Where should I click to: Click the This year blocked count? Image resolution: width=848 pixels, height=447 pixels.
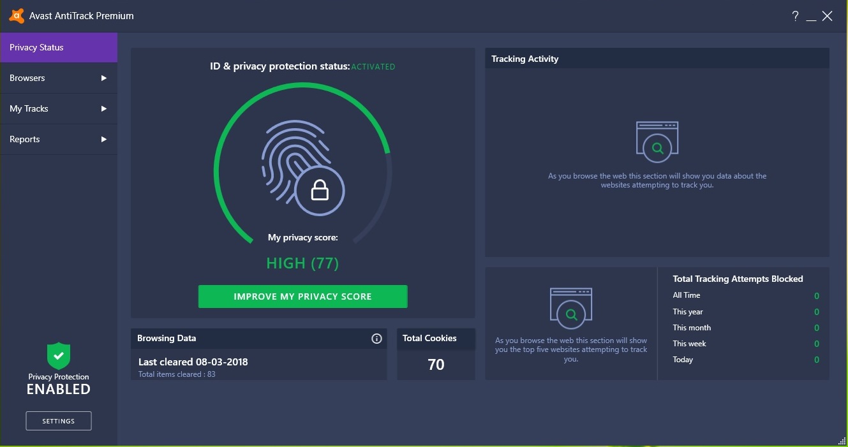click(817, 312)
